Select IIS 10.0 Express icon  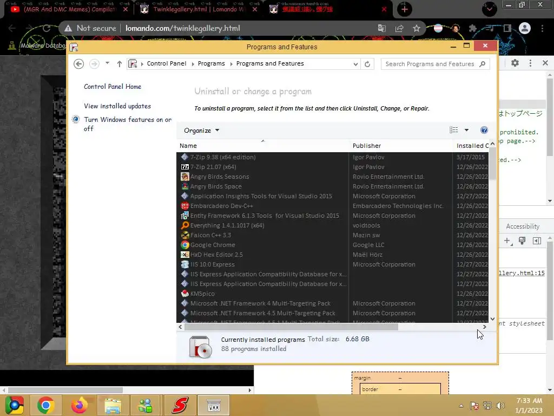(185, 264)
